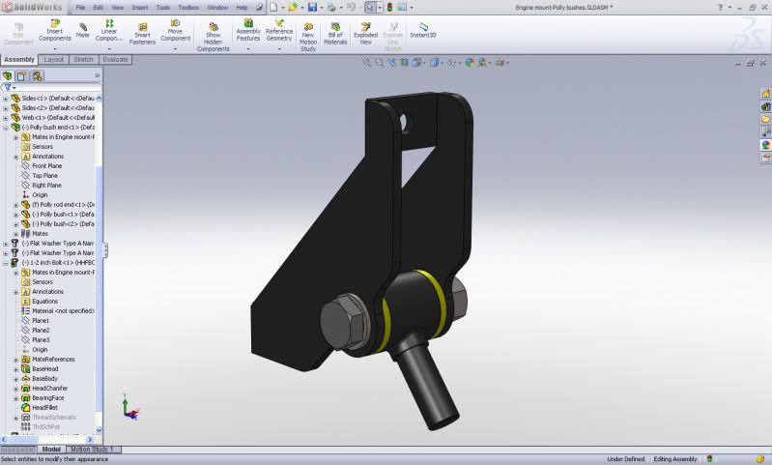772x465 pixels.
Task: Toggle Instant3D mode
Action: point(422,29)
